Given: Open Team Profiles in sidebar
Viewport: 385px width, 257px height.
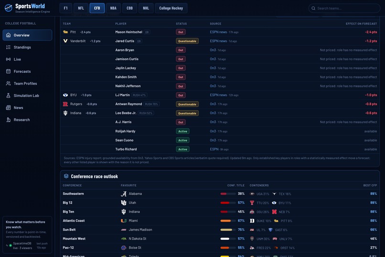Looking at the screenshot, I should pyautogui.click(x=27, y=83).
